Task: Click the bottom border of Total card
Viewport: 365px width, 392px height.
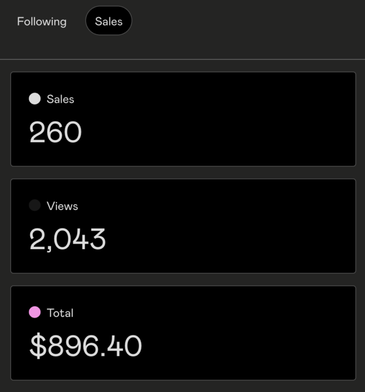Action: [182, 380]
